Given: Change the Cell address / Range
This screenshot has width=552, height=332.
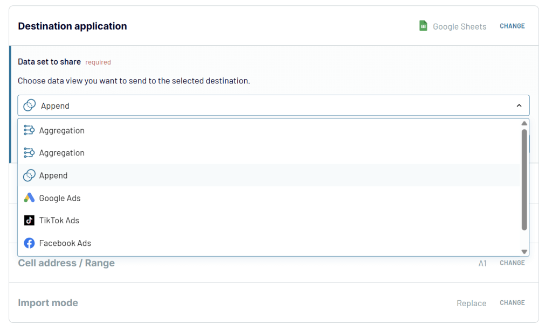Looking at the screenshot, I should pos(512,263).
